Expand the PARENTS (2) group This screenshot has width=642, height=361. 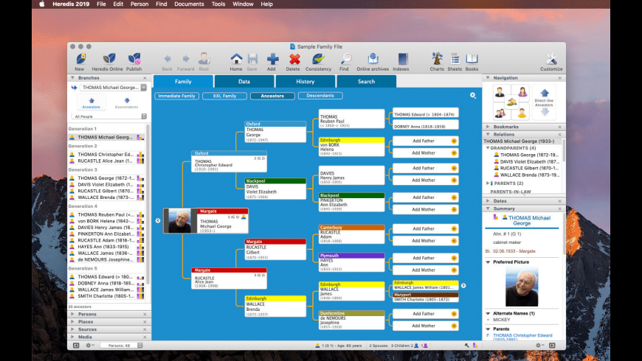488,183
